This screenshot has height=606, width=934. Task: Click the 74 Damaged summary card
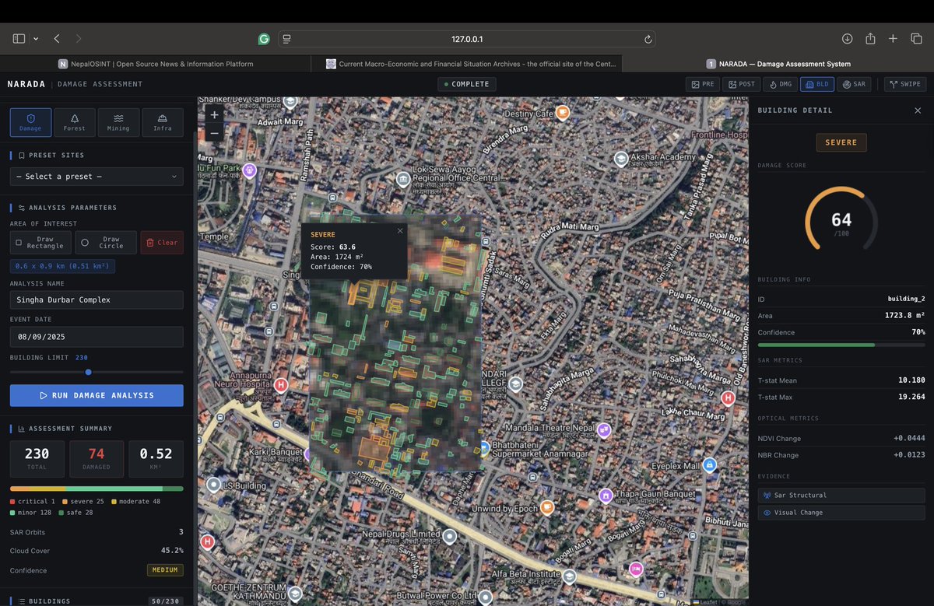pos(97,459)
